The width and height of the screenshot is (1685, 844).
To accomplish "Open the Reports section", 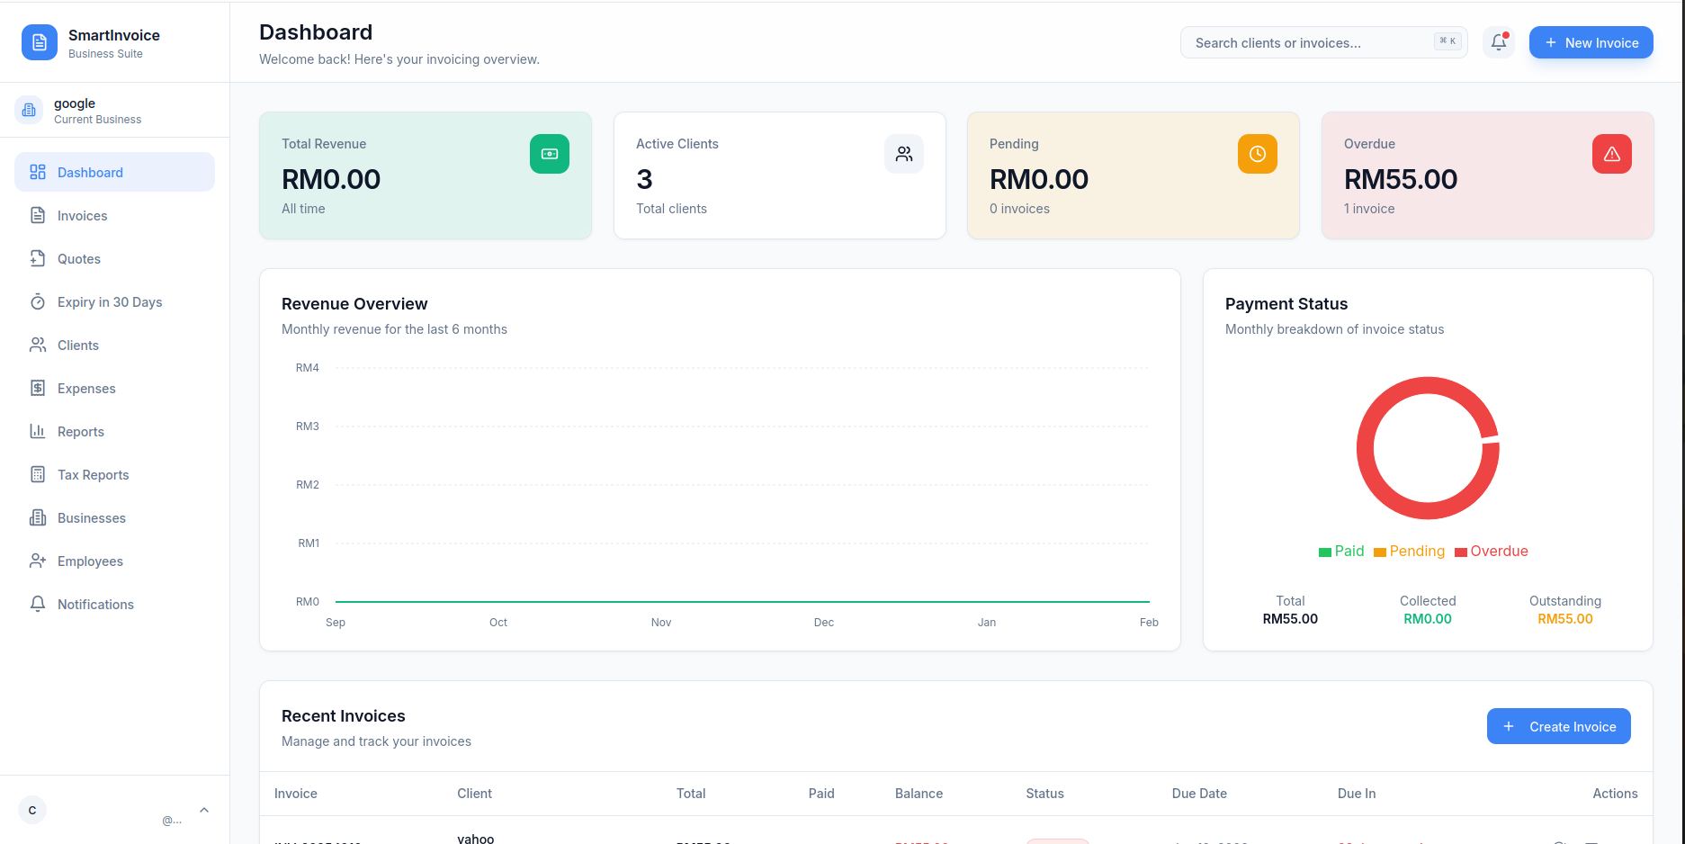I will point(80,431).
